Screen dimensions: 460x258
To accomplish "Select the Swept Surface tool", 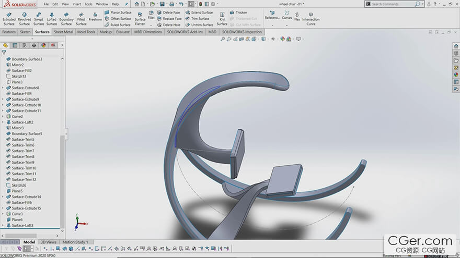I will click(39, 19).
